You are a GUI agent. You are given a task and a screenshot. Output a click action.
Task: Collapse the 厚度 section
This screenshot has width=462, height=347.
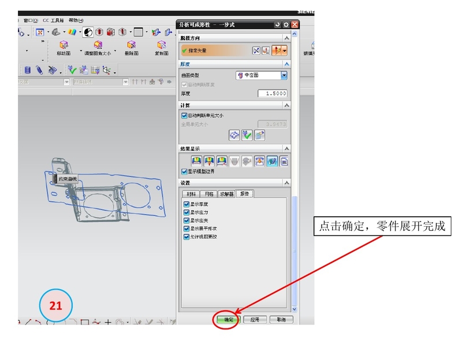[x=286, y=64]
